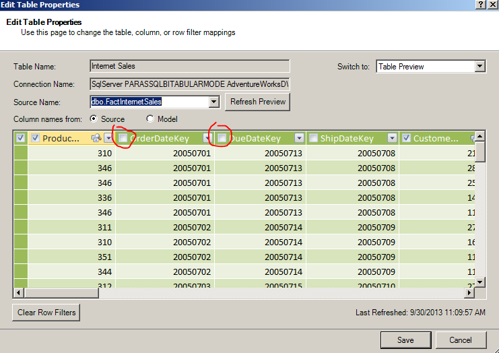Select the Source radio button
Image resolution: width=499 pixels, height=353 pixels.
[x=94, y=119]
